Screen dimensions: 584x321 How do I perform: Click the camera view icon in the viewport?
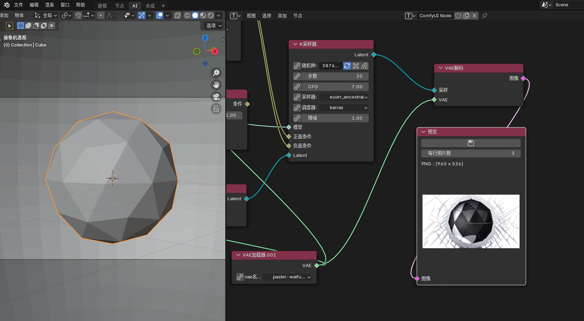[x=216, y=97]
